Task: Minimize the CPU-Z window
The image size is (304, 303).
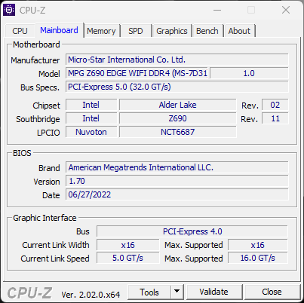Action: tap(217, 11)
